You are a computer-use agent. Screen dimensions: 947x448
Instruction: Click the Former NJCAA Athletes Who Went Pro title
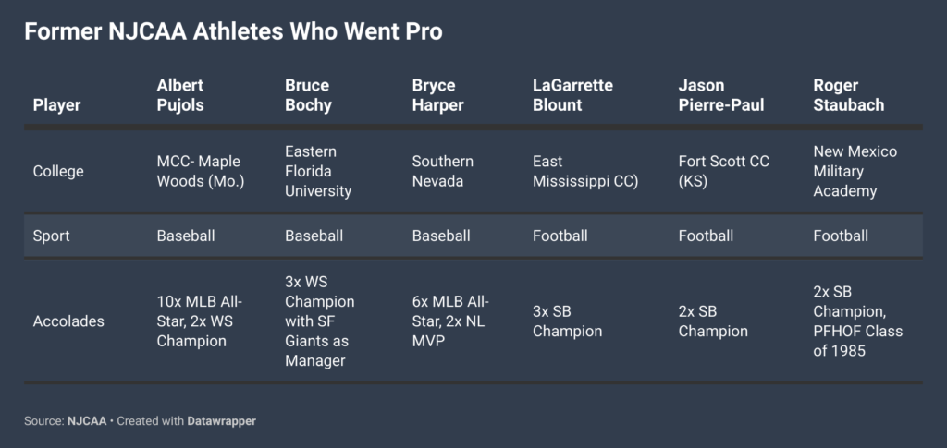[233, 31]
